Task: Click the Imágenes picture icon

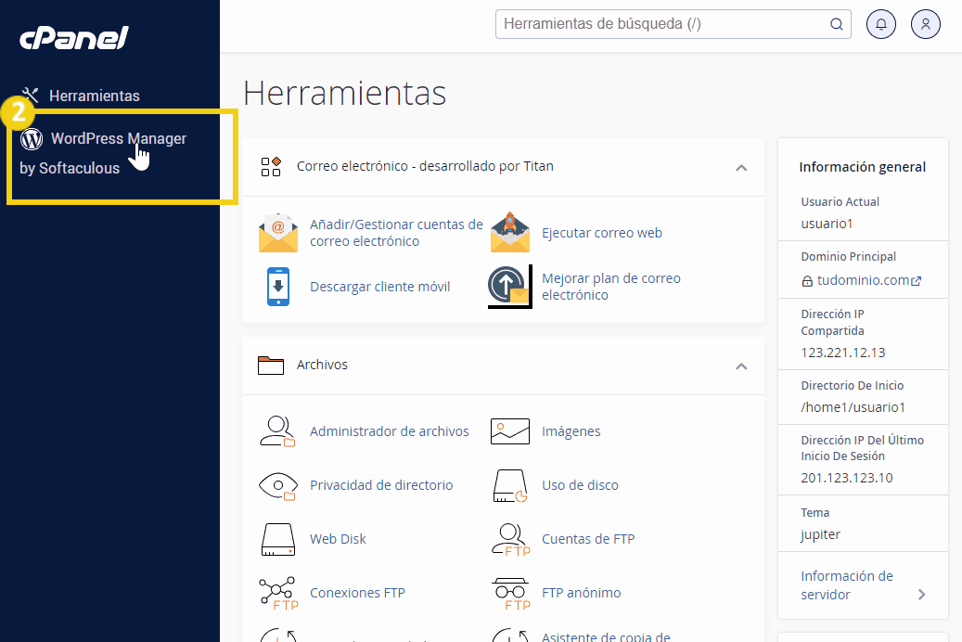Action: [x=510, y=430]
